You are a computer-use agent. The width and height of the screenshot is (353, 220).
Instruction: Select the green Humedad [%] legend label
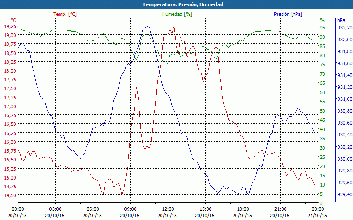click(x=177, y=14)
